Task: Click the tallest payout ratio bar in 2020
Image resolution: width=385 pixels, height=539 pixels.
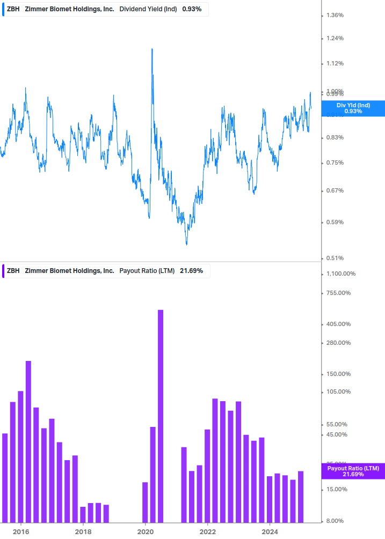Action: (x=161, y=416)
